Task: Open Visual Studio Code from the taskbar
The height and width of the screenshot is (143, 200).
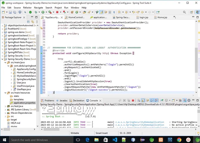Action: (x=115, y=140)
